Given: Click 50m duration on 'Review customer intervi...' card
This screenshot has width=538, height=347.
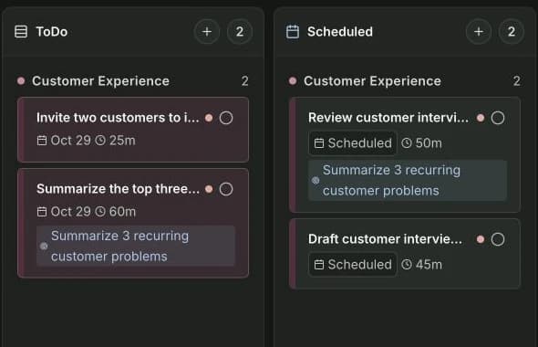Looking at the screenshot, I should coord(421,143).
